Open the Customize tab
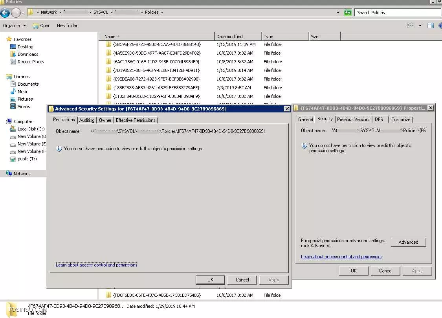This screenshot has height=318, width=442. tap(401, 119)
